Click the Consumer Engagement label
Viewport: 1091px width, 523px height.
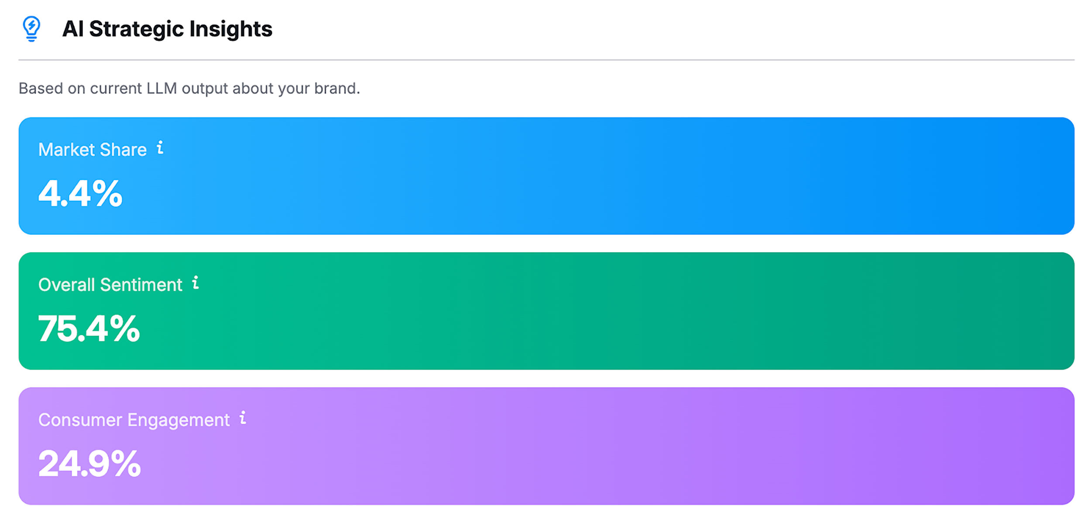pyautogui.click(x=134, y=420)
